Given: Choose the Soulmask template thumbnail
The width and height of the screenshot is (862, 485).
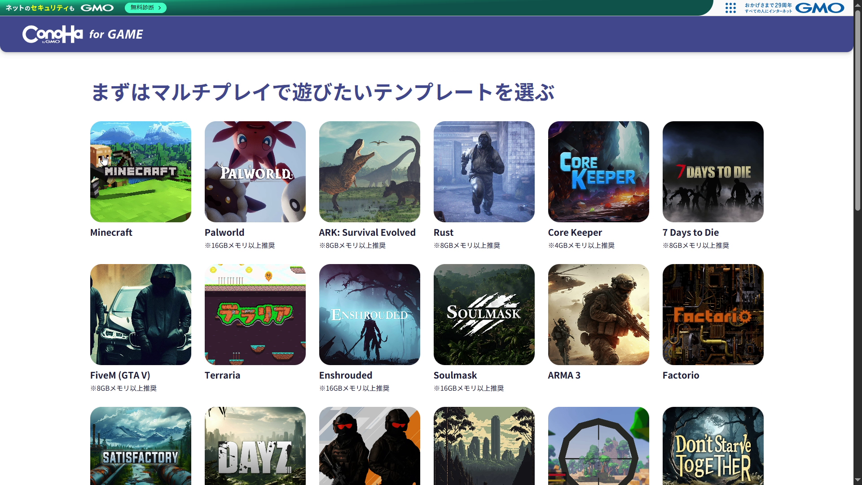Looking at the screenshot, I should 484,314.
